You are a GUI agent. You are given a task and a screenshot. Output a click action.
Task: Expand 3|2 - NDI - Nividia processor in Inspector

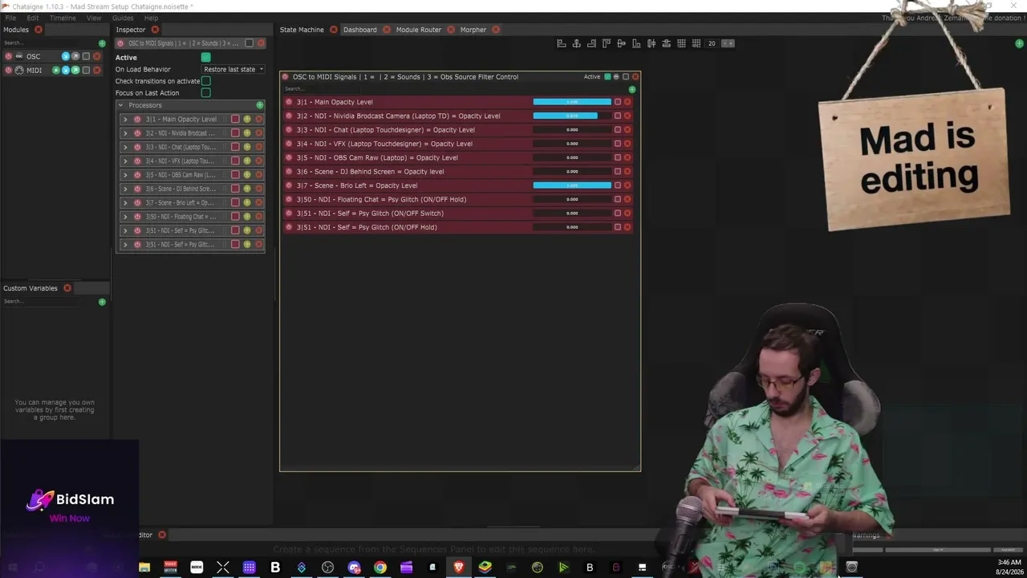[125, 133]
